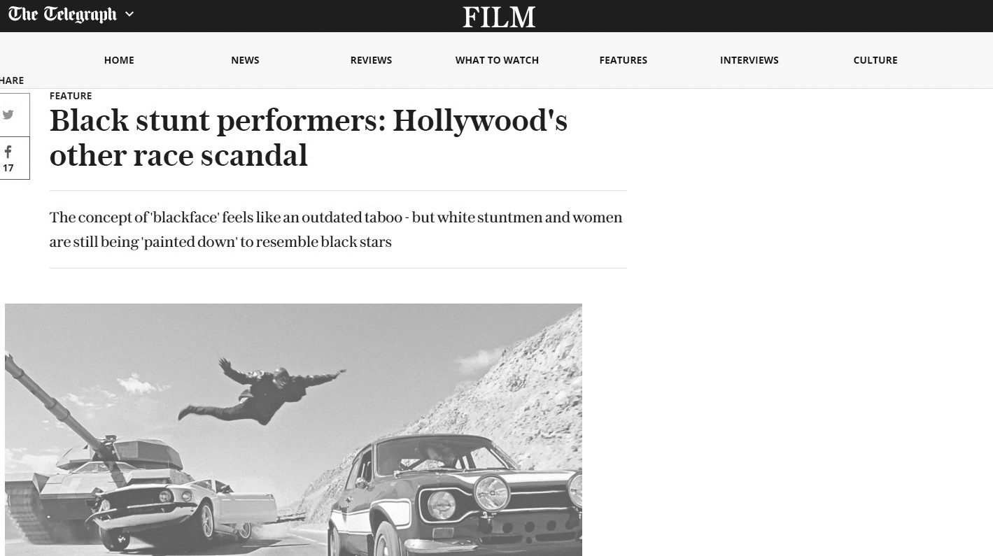The height and width of the screenshot is (556, 993).
Task: Click the FILM section heading
Action: pos(499,17)
